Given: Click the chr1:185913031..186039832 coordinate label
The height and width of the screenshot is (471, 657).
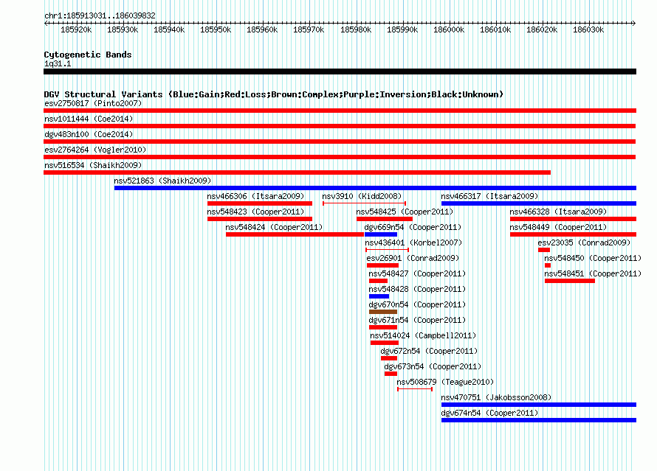Looking at the screenshot, I should 100,15.
